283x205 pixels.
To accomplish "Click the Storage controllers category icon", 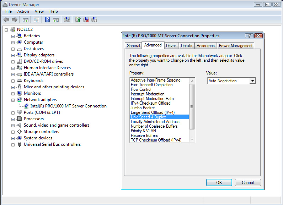I will (20, 132).
